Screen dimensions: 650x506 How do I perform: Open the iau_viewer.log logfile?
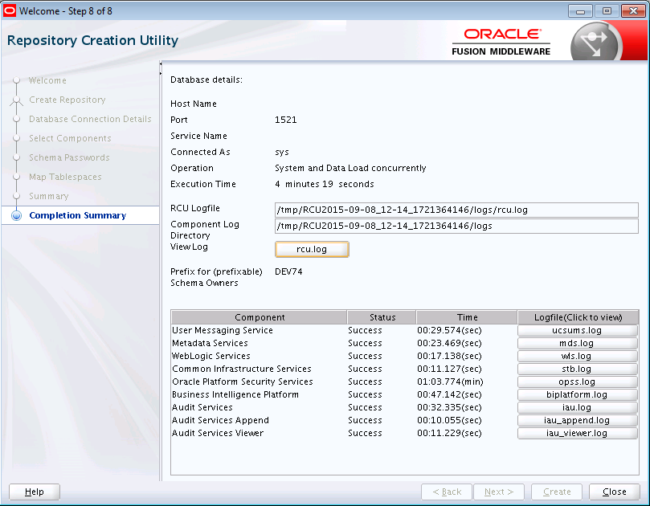[577, 433]
